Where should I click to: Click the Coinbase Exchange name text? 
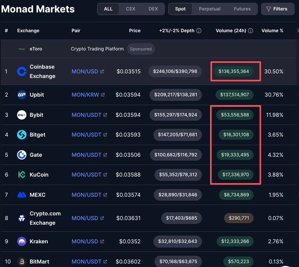[x=43, y=71]
